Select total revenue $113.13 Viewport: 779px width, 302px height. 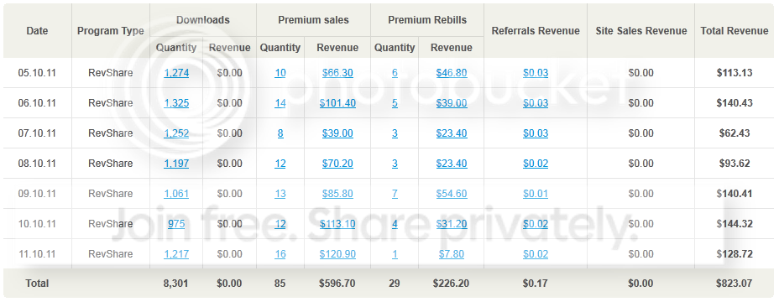click(x=735, y=73)
